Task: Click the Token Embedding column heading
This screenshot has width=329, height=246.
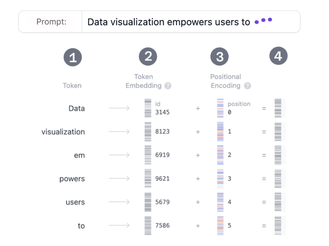Action: (144, 81)
